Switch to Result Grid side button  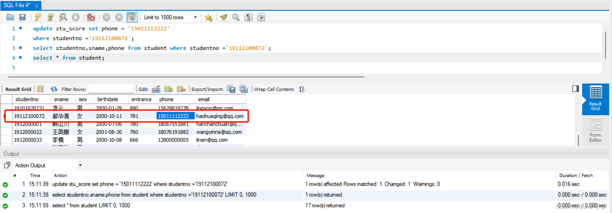[x=595, y=99]
